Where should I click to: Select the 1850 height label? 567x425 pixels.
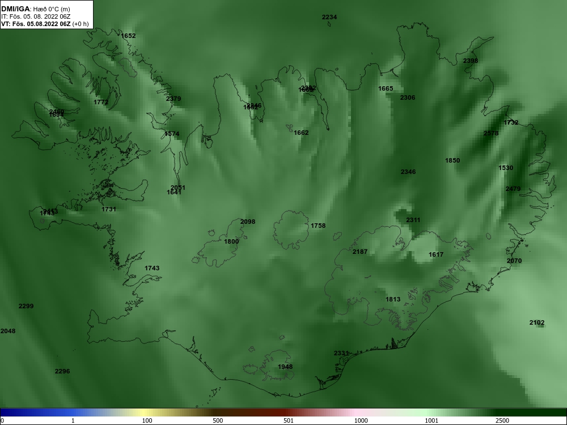click(452, 160)
